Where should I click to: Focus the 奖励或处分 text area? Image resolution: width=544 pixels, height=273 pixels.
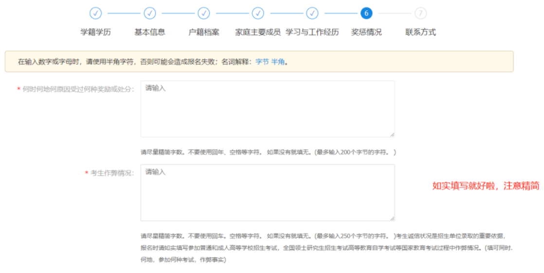(267, 109)
